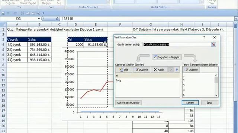Select row 1 header
238x133 pixels.
[3, 30]
